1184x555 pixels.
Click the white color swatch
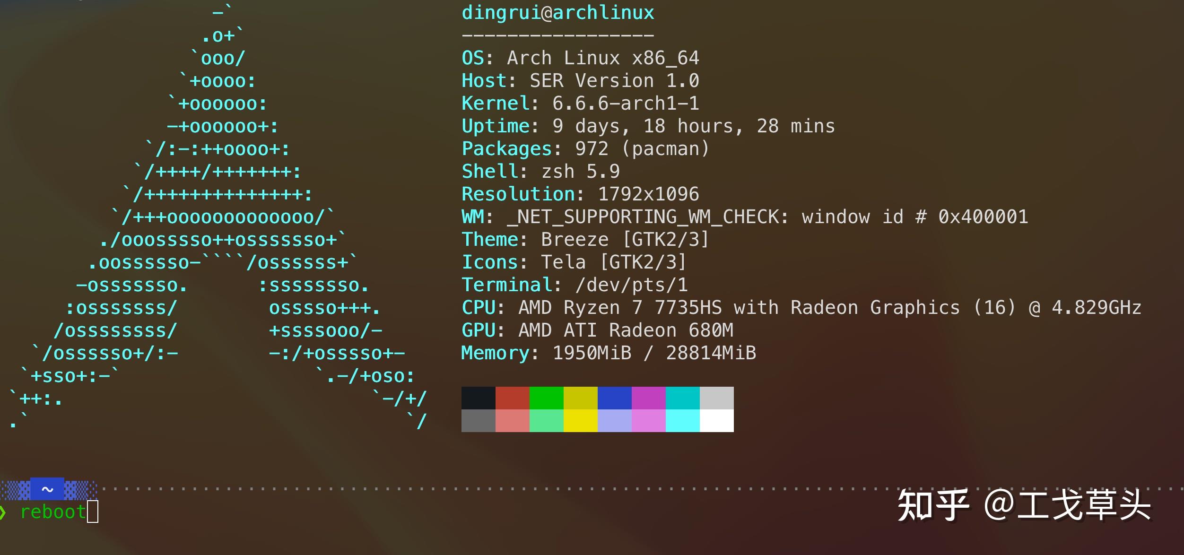click(717, 420)
